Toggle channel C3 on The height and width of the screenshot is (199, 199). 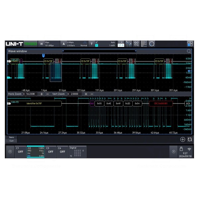(50, 152)
